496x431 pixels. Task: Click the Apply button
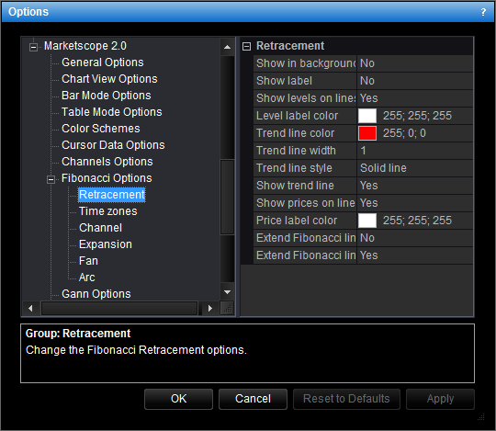[440, 399]
